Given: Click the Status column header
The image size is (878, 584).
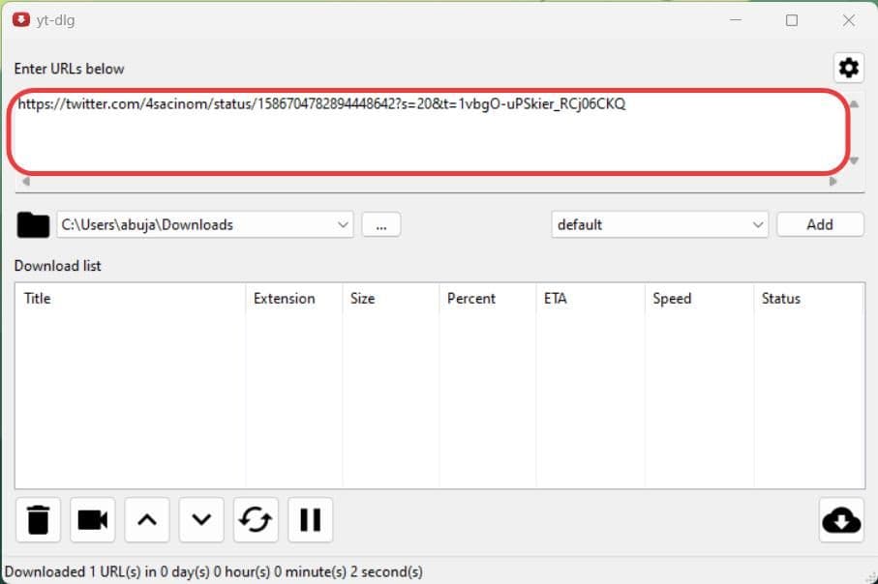Looking at the screenshot, I should coord(780,299).
